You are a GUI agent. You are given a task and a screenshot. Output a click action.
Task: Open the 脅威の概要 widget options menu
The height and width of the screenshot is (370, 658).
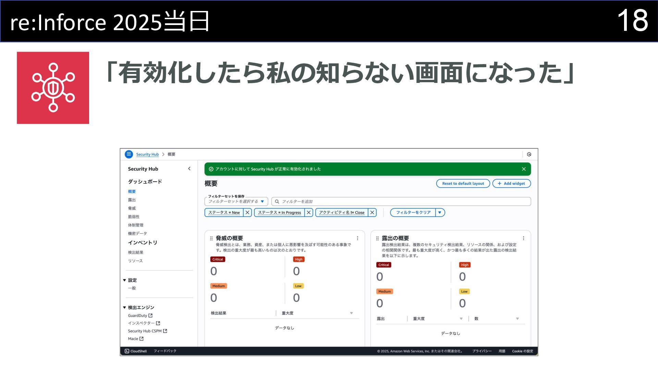coord(357,238)
